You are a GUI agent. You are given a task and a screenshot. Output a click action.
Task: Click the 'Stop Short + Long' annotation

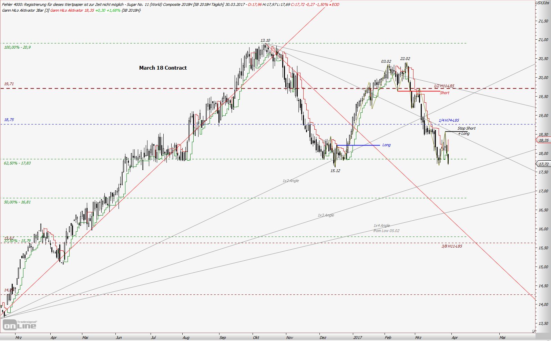[x=466, y=131]
